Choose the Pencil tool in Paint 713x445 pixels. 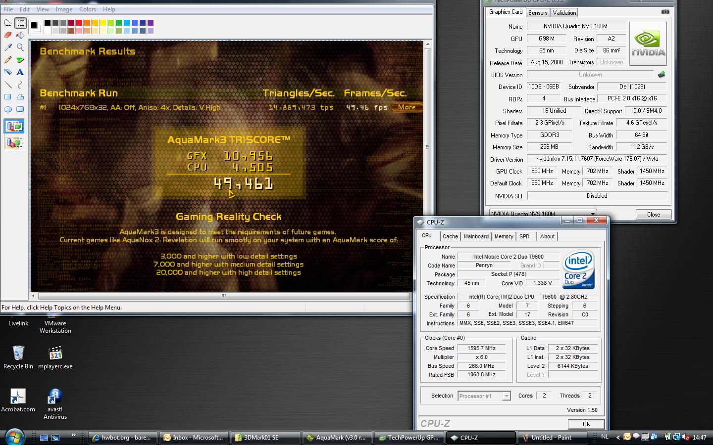(x=8, y=60)
